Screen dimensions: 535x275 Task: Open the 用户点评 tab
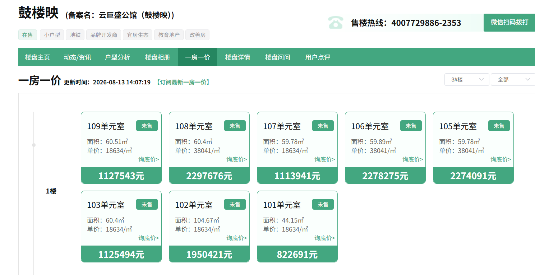click(x=318, y=57)
